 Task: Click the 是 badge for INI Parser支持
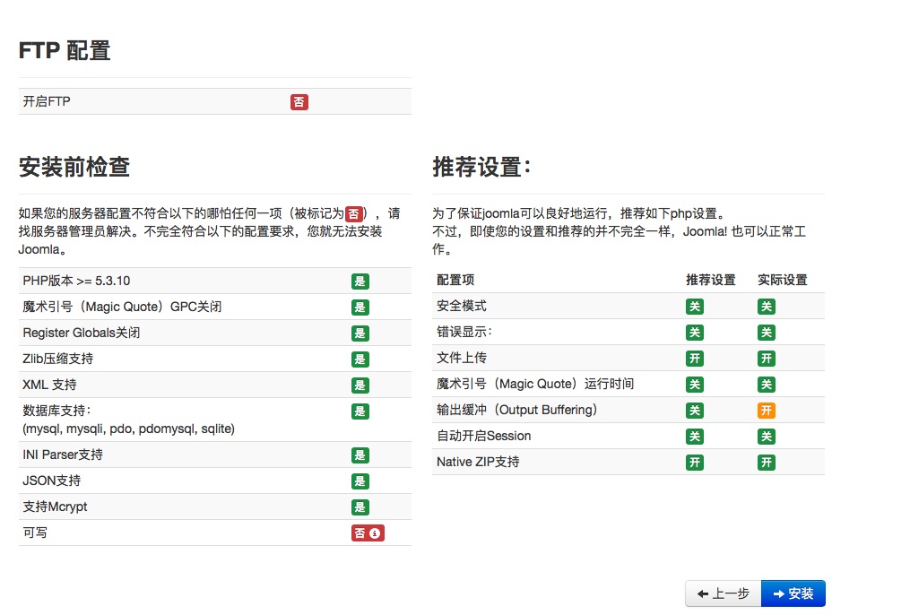click(360, 455)
